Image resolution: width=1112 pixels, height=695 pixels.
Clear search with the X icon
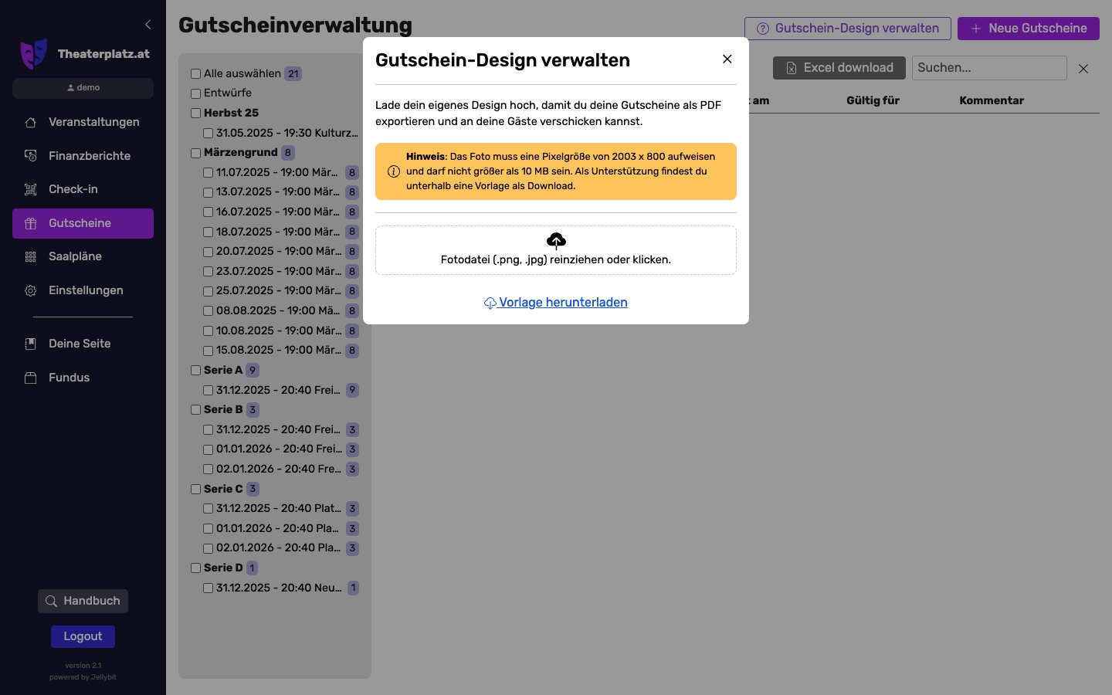click(x=1083, y=69)
